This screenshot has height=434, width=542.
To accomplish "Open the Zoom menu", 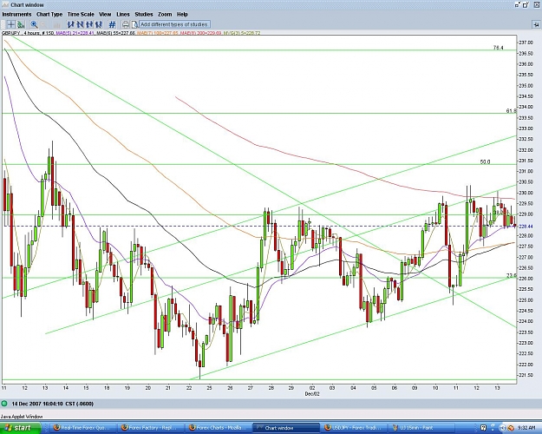I will (x=165, y=14).
